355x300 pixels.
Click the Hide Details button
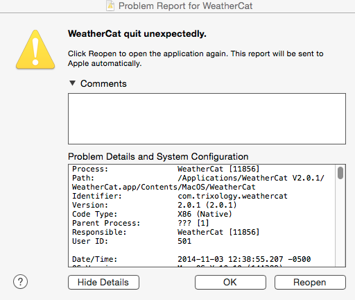103,282
